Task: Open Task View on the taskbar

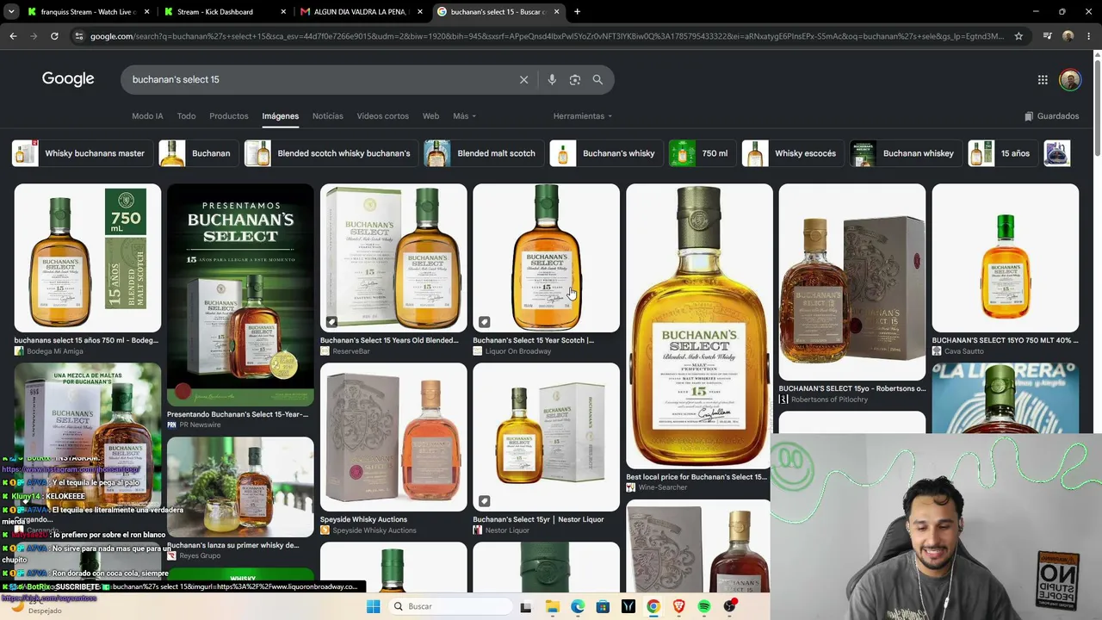Action: pyautogui.click(x=526, y=606)
